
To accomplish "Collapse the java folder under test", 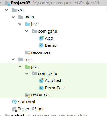I will [x=20, y=67].
